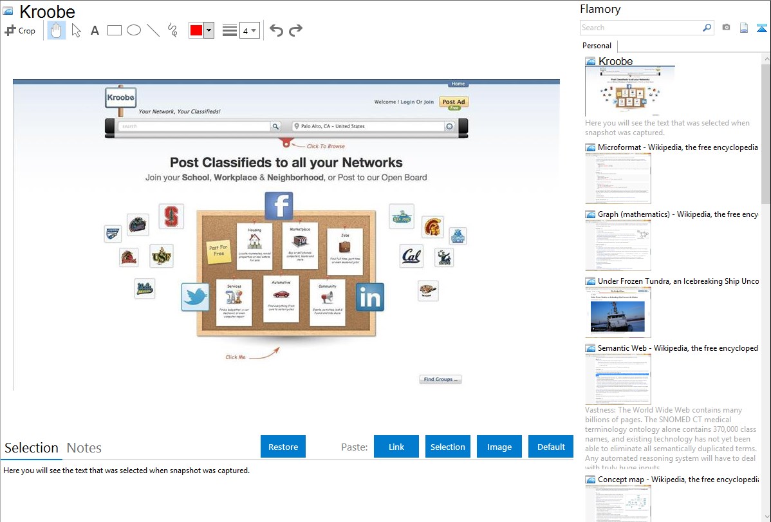The image size is (771, 522).
Task: Paste as Link button
Action: (x=396, y=447)
